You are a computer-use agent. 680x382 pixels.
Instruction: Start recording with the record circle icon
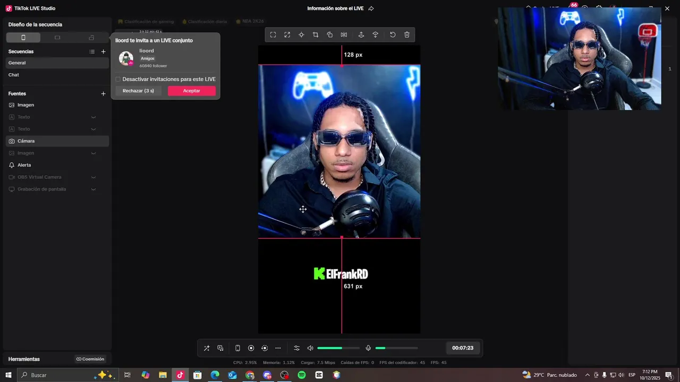click(251, 348)
